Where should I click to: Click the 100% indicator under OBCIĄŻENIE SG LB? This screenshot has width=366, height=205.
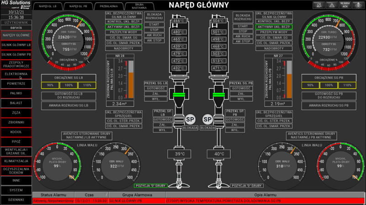pos(69,85)
